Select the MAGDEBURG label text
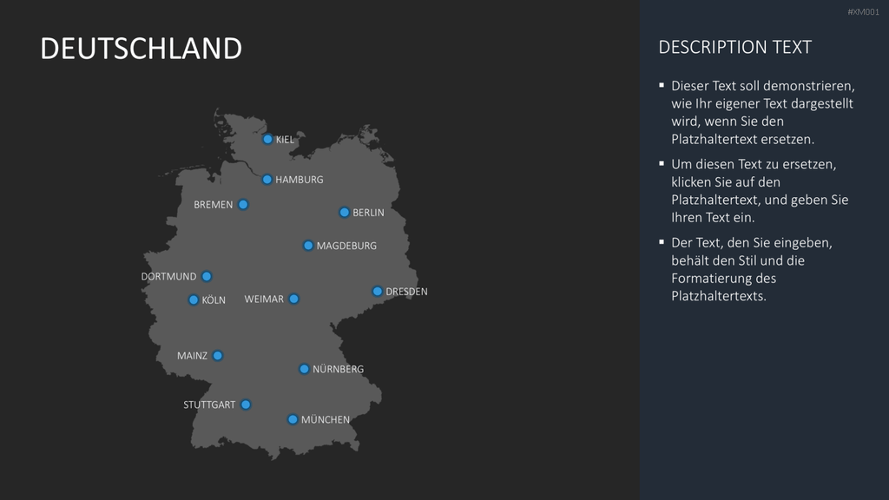Viewport: 889px width, 500px height. pyautogui.click(x=346, y=246)
